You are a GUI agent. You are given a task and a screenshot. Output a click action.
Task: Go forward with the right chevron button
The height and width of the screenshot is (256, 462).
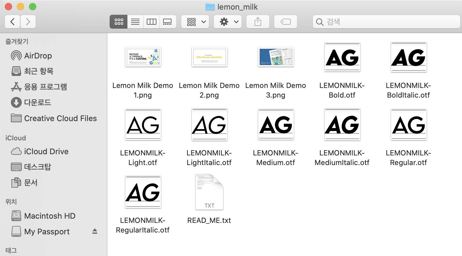pyautogui.click(x=28, y=22)
